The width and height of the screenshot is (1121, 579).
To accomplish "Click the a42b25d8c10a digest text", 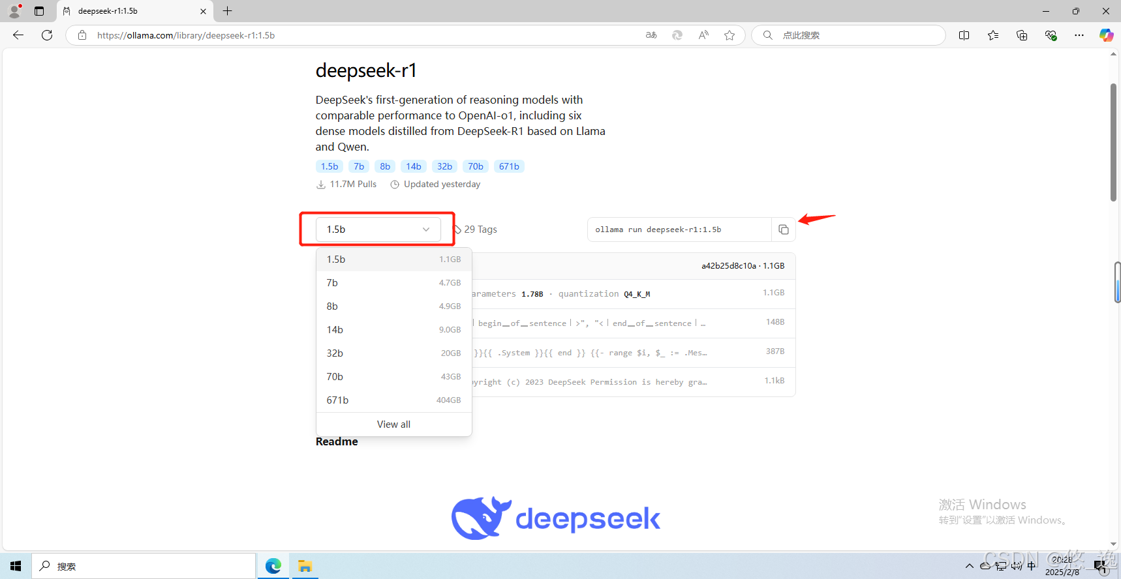I will (729, 266).
